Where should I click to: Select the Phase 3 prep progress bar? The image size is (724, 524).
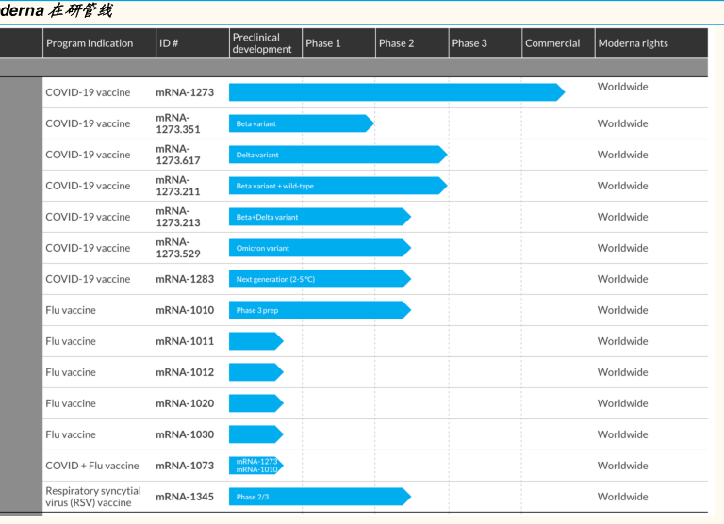pyautogui.click(x=317, y=310)
